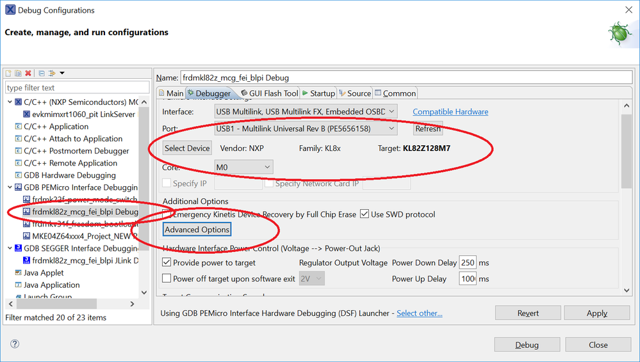This screenshot has height=362, width=640.
Task: Open the Interface dropdown list
Action: tap(306, 111)
